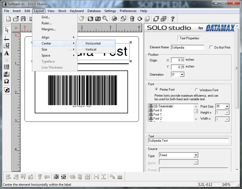Screen dimensions: 242x189
Task: Expand the Size submenu
Action: (x=55, y=49)
